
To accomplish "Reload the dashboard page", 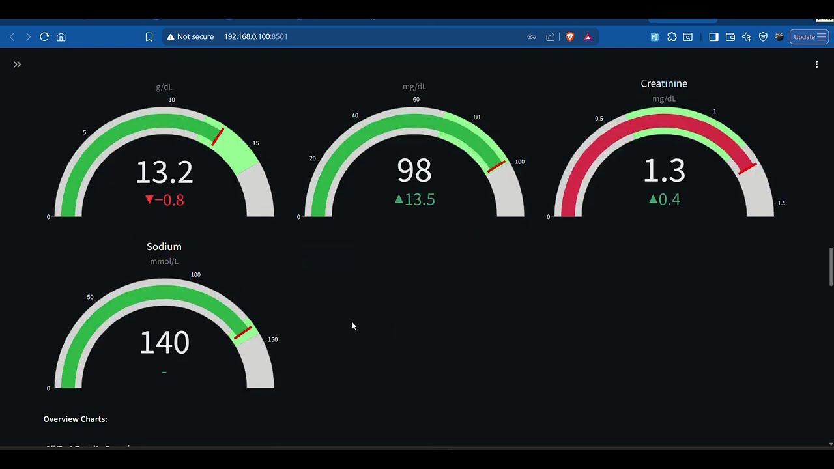I will click(x=44, y=37).
